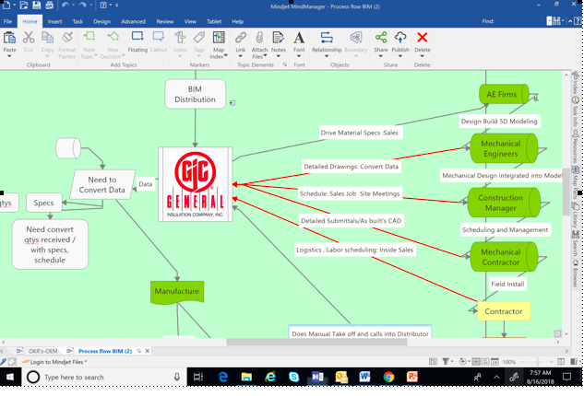Switch to the OKR's-OEM document tab
Viewport: 584px width, 396px height.
[x=38, y=351]
